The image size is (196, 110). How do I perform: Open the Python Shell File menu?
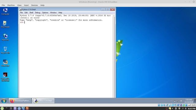[x=21, y=13]
